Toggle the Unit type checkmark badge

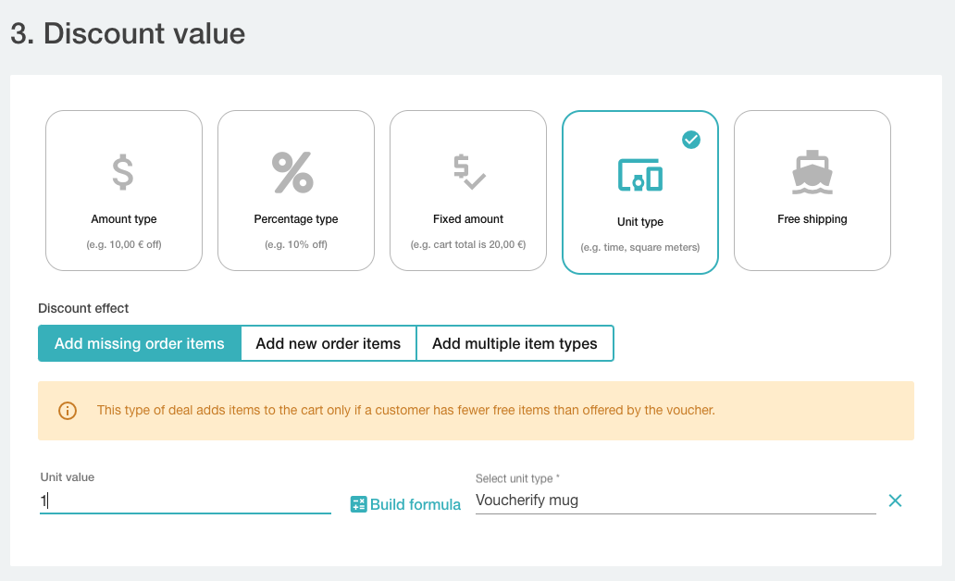coord(690,140)
